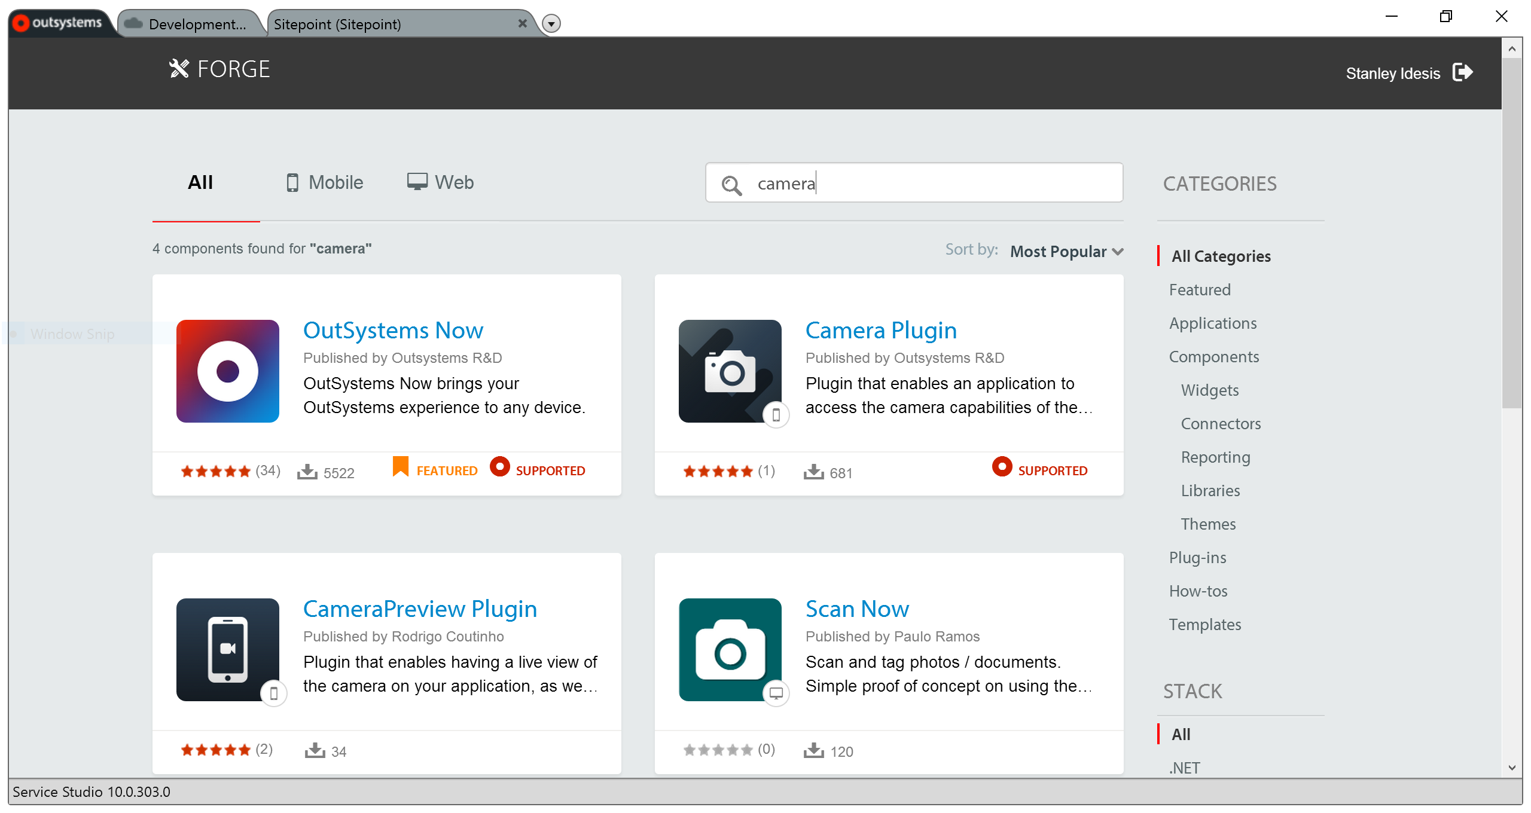This screenshot has height=813, width=1531.
Task: Switch to the Web filter tab
Action: 440,182
